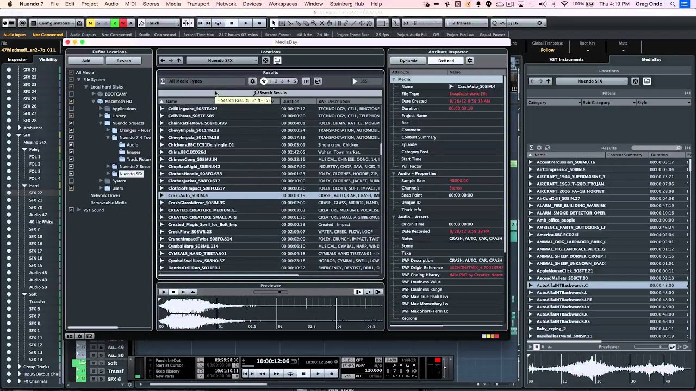The image size is (696, 391).
Task: Select the Zoom magnifier tool in the toolbar
Action: 314,23
